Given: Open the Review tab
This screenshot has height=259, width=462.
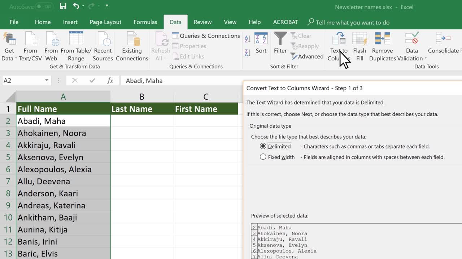Looking at the screenshot, I should point(202,22).
